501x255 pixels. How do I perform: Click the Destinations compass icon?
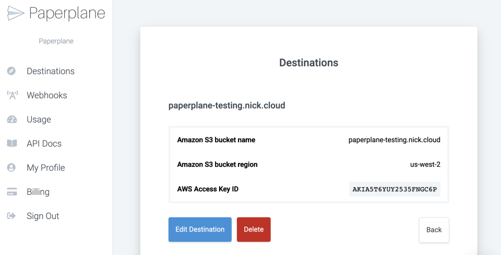(11, 71)
